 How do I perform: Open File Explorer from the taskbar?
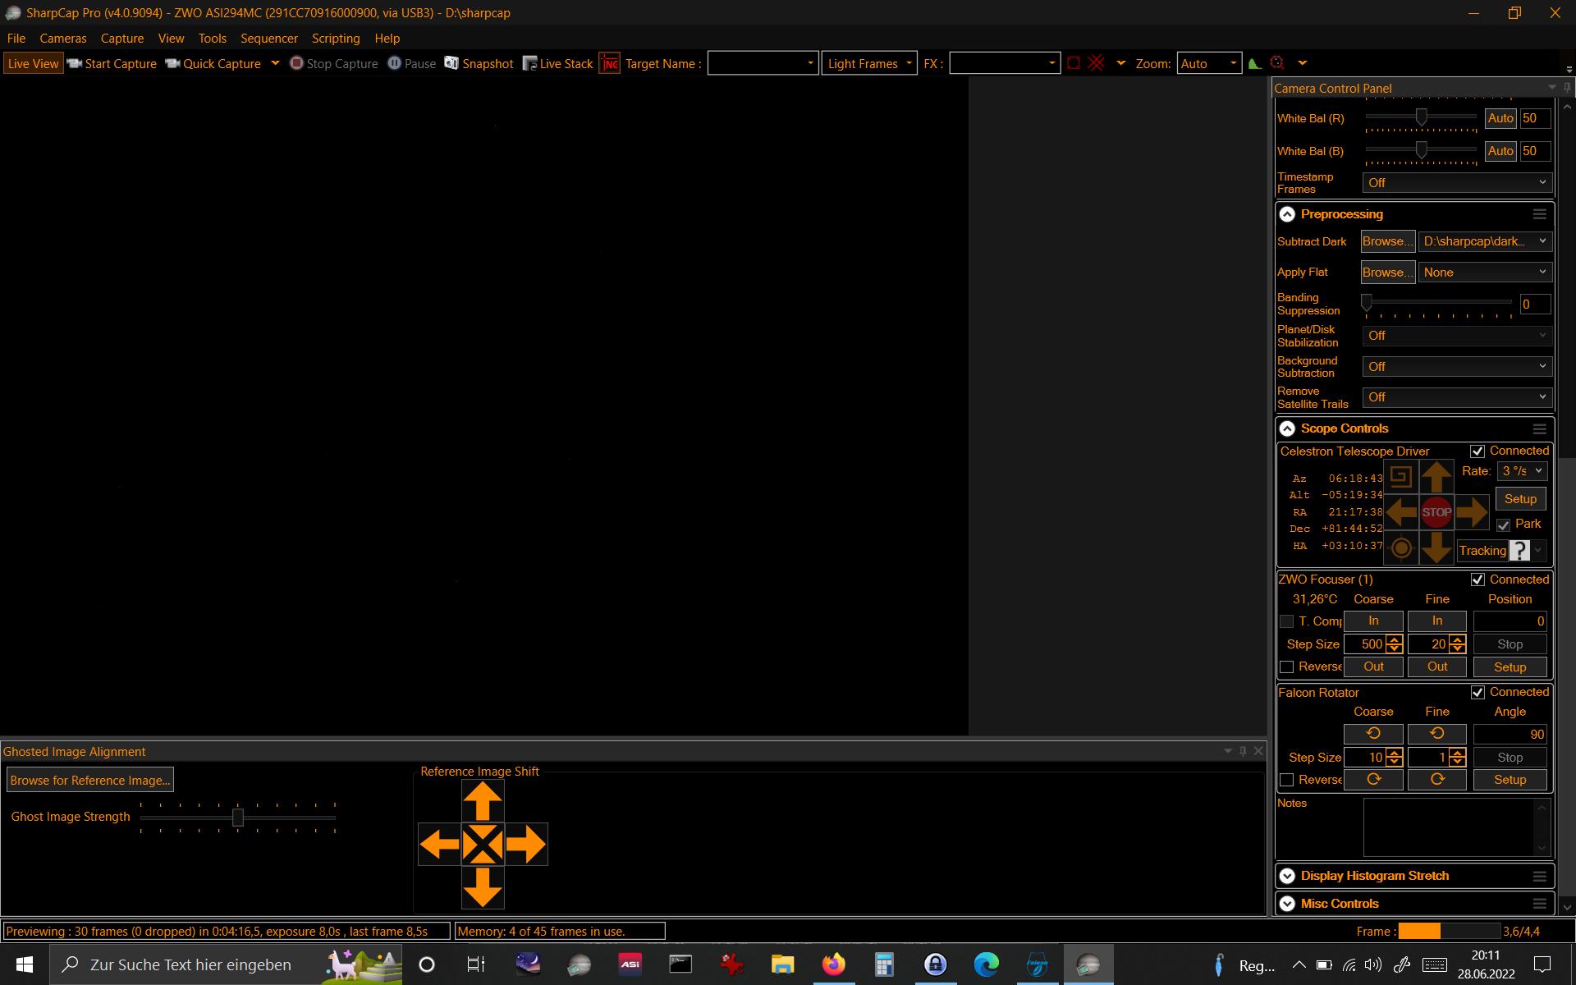pyautogui.click(x=782, y=964)
